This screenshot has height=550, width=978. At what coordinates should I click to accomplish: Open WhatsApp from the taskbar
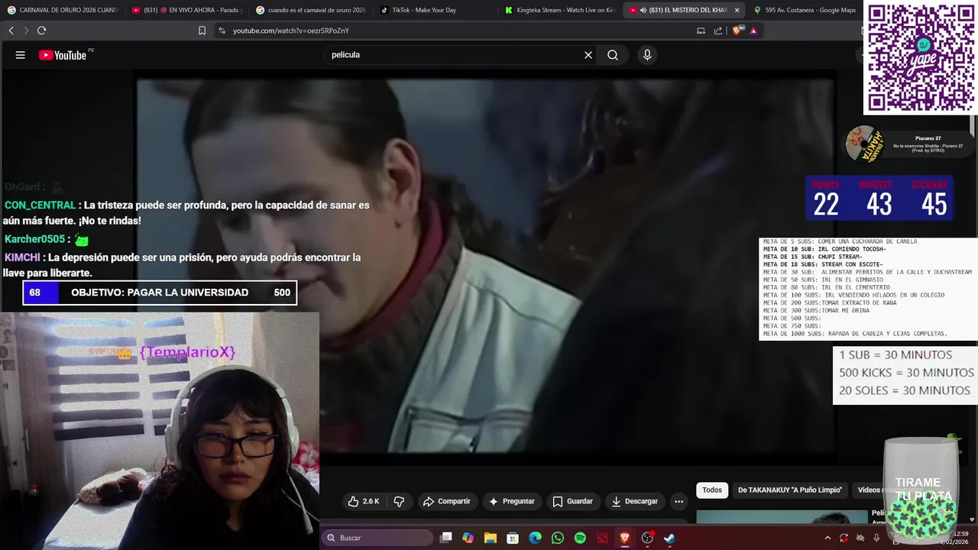[558, 538]
